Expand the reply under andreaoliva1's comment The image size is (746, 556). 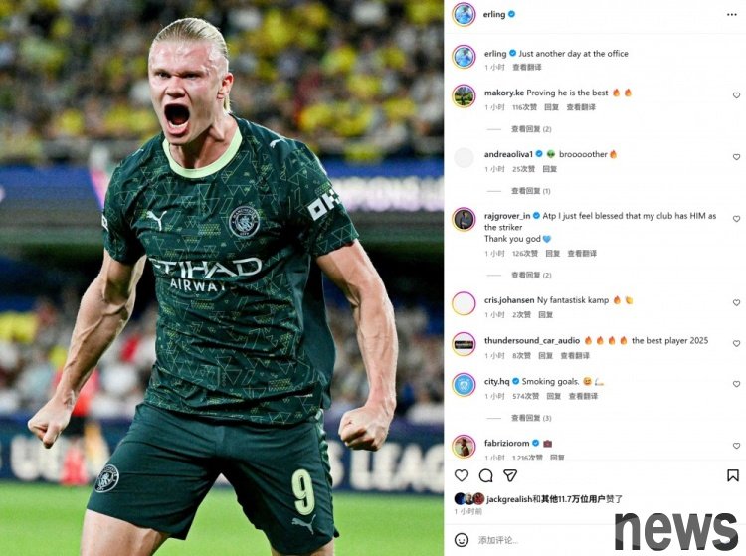tap(530, 191)
